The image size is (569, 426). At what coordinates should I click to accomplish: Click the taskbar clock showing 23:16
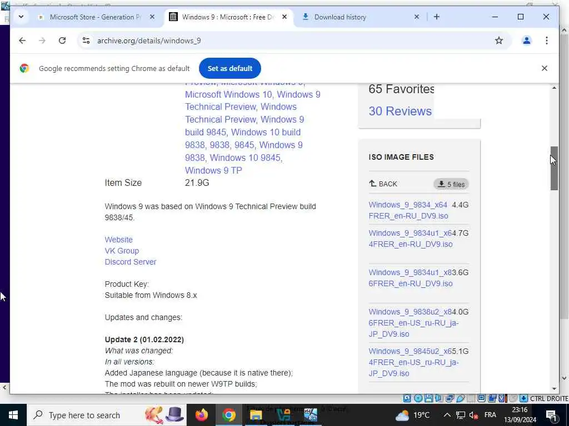pos(520,415)
